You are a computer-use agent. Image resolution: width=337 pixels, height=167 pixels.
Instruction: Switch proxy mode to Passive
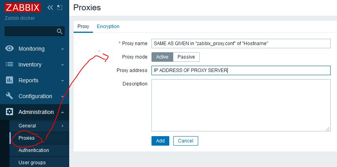(x=186, y=57)
